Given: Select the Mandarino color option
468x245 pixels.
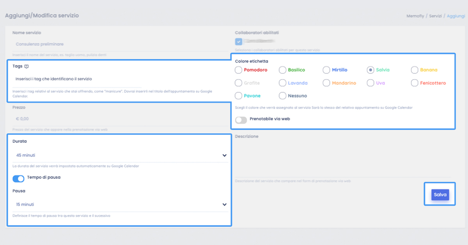Looking at the screenshot, I should tap(326, 83).
